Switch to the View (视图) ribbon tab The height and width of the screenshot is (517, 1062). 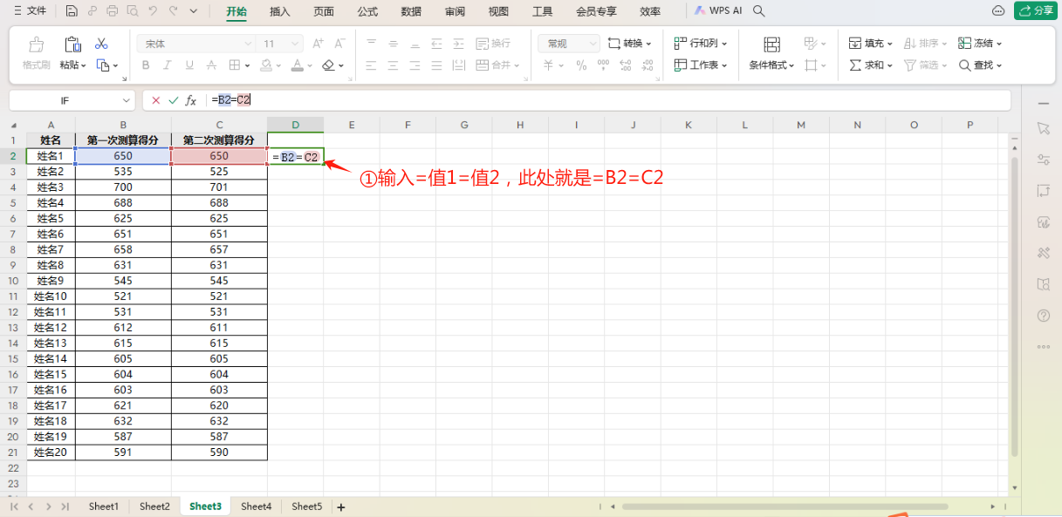click(498, 11)
